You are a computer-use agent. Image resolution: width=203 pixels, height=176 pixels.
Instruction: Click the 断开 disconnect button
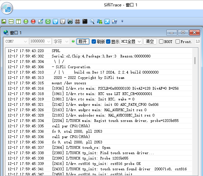tap(83, 41)
